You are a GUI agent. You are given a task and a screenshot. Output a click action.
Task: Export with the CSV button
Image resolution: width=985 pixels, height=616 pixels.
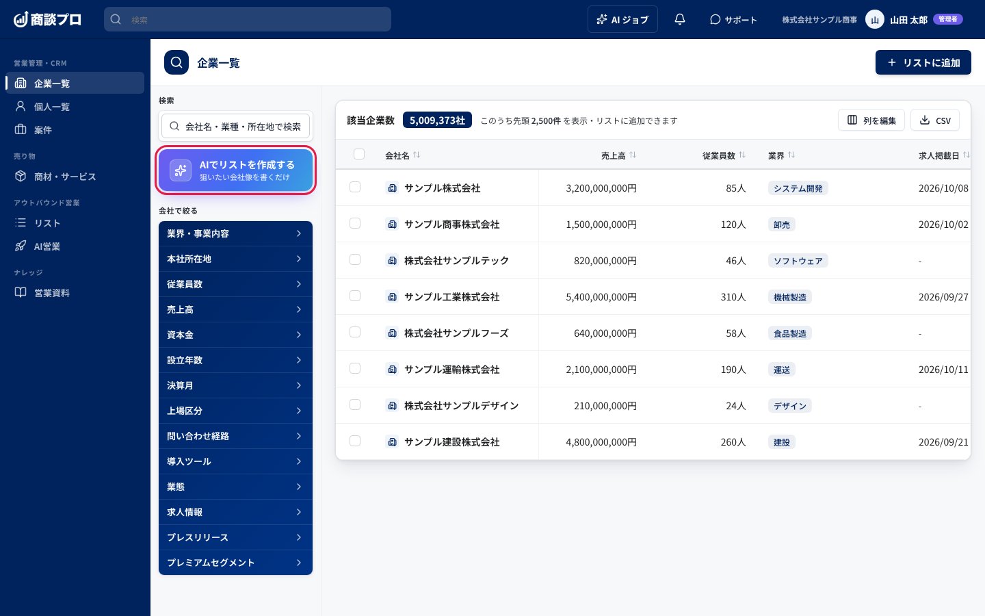(935, 120)
